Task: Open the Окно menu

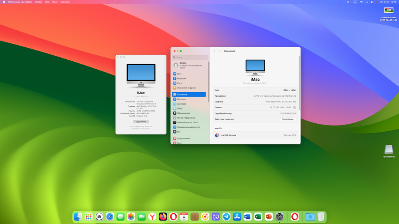Action: tap(55, 2)
